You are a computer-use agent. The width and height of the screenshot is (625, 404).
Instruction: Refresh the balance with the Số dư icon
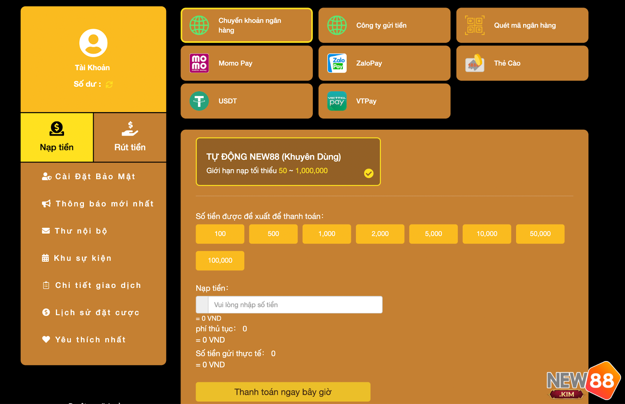pyautogui.click(x=109, y=84)
